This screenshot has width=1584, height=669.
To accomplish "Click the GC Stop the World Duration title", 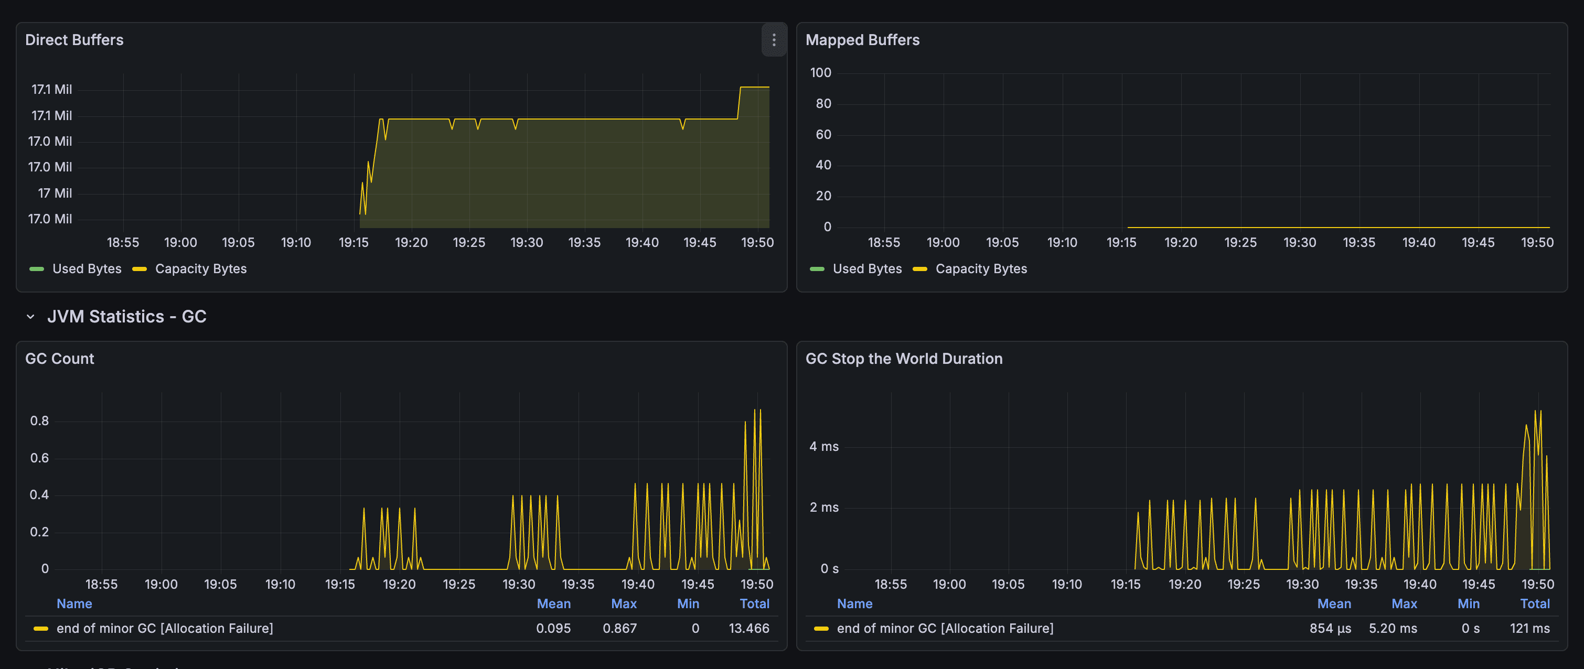I will (903, 359).
